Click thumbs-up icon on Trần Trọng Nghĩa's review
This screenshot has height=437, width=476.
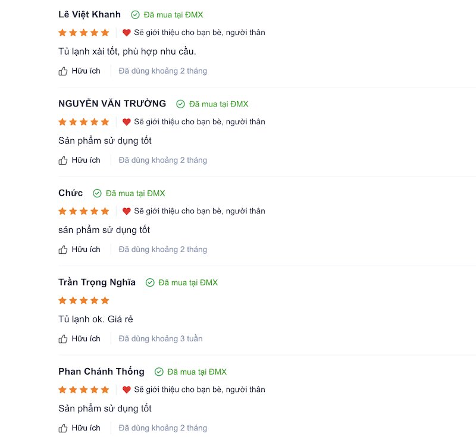[x=63, y=339]
